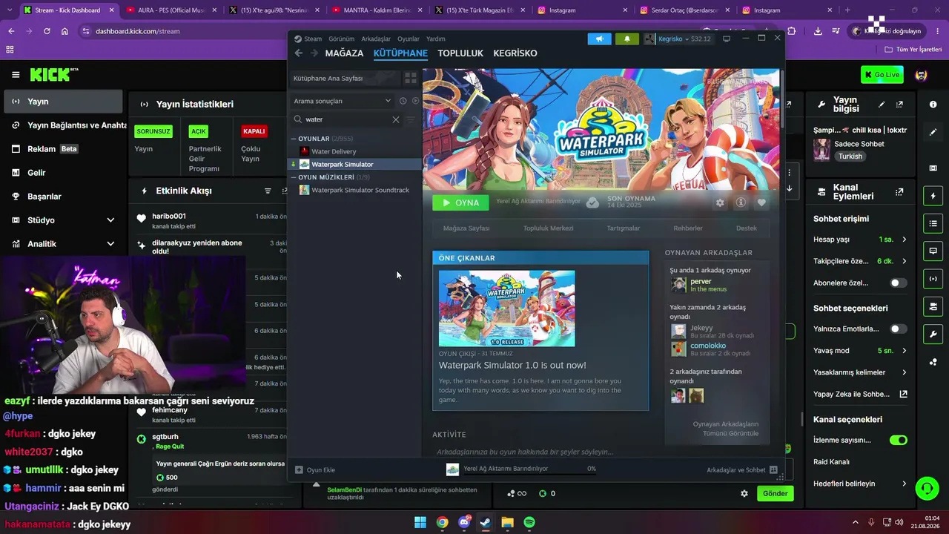Open Spotify from the taskbar
This screenshot has height=534, width=949.
pos(529,522)
